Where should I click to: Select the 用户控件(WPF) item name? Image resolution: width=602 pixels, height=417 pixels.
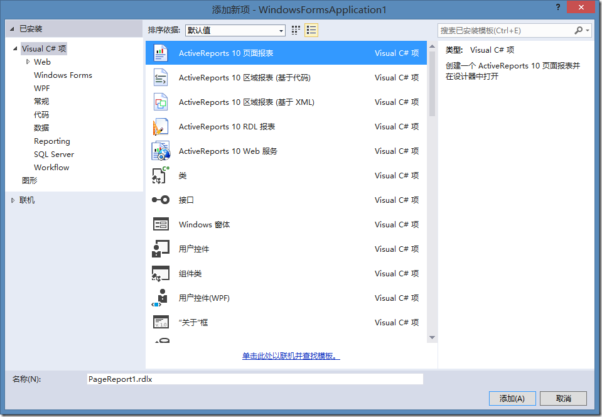click(x=204, y=298)
